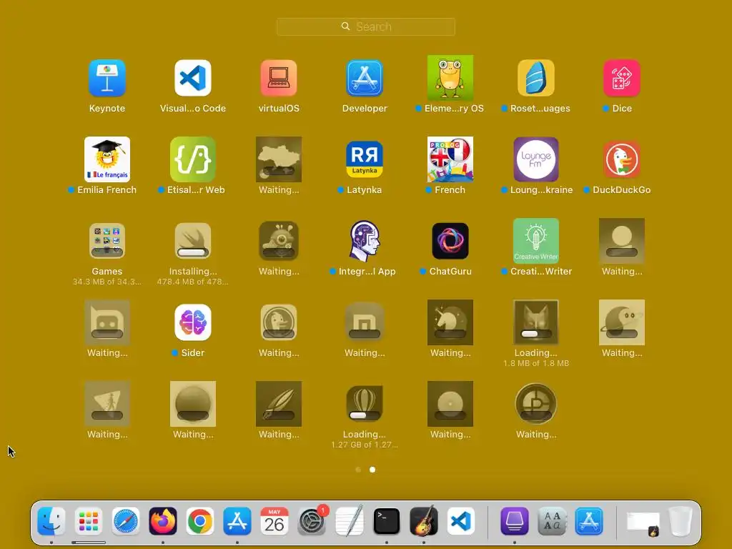The height and width of the screenshot is (549, 732).
Task: Restore the minimized window in Dock
Action: (x=643, y=523)
